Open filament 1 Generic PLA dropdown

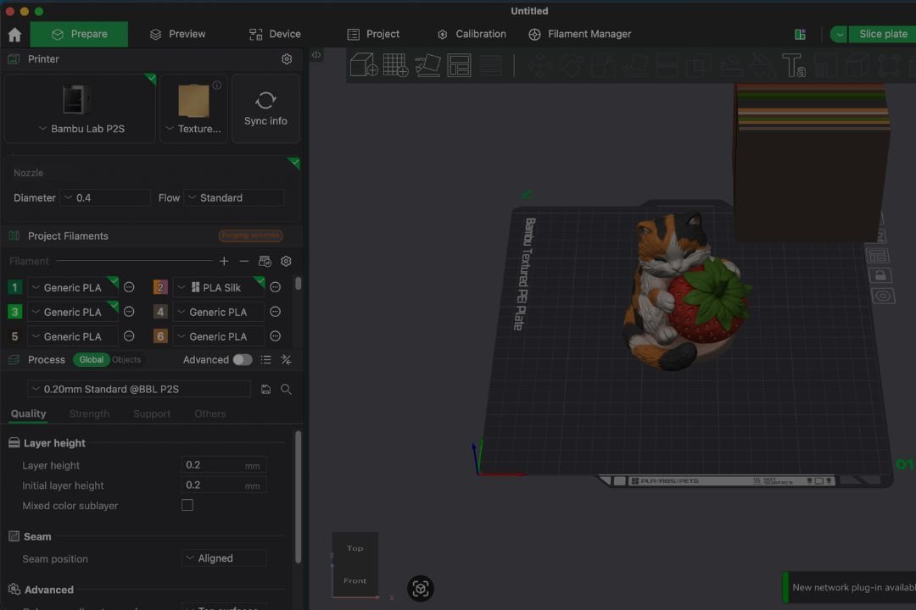click(x=73, y=287)
